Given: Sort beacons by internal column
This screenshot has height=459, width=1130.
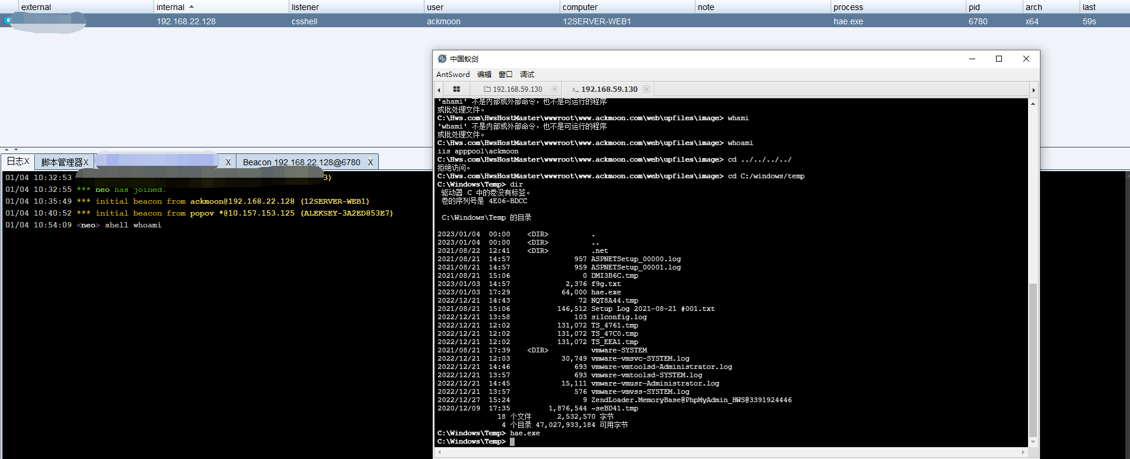Looking at the screenshot, I should (x=221, y=7).
